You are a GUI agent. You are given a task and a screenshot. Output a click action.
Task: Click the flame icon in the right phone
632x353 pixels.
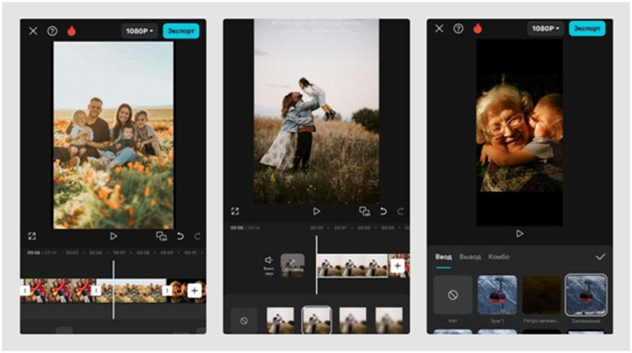pos(478,29)
